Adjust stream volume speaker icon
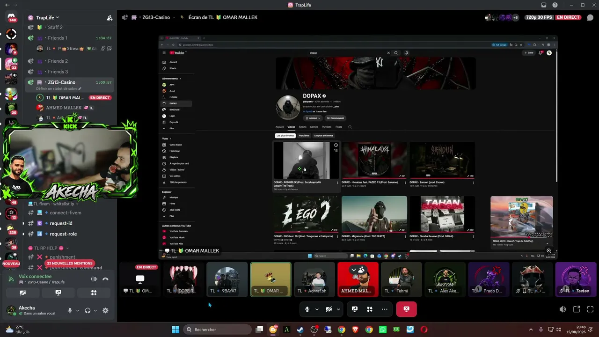Image resolution: width=599 pixels, height=337 pixels. [x=563, y=309]
